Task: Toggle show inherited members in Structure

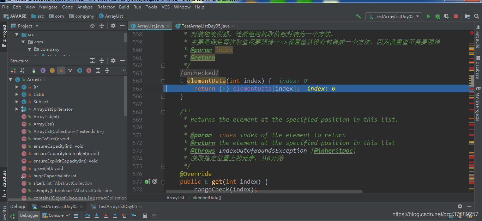Action: 34,70
